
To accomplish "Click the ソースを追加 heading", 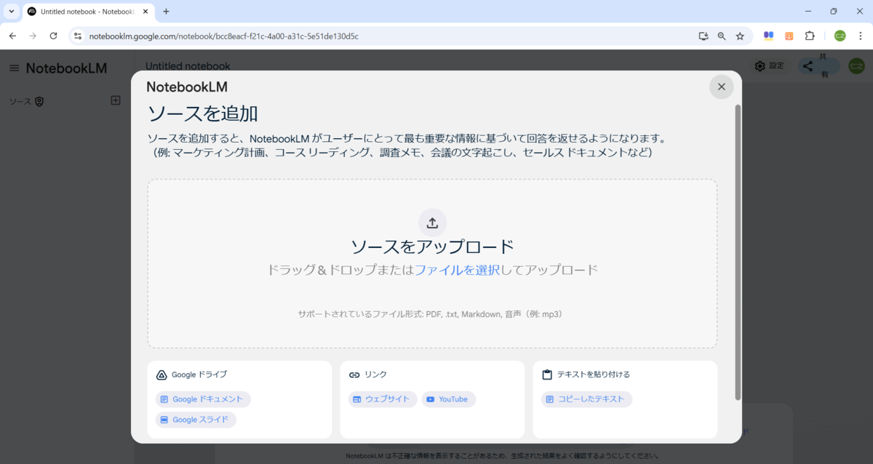I will [x=203, y=113].
